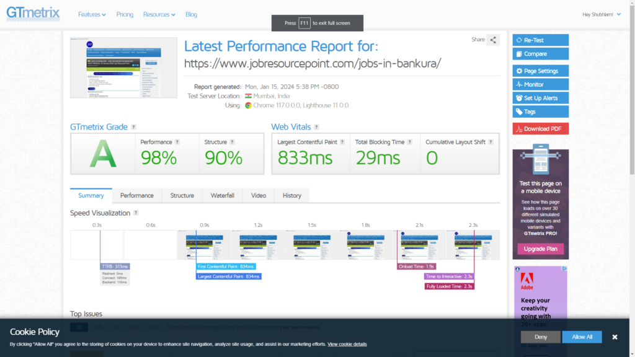Click the 1.5s filmstrip frame
The image size is (635, 357).
coord(312,245)
